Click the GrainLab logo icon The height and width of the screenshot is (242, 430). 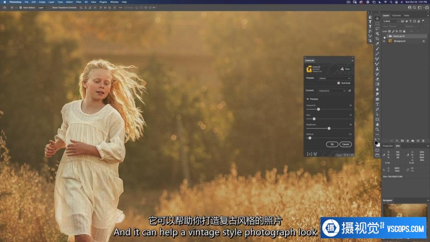point(309,69)
